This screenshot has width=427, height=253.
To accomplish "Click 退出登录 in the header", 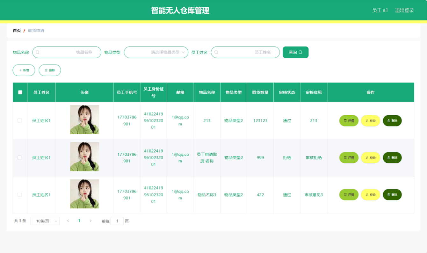I will 404,10.
